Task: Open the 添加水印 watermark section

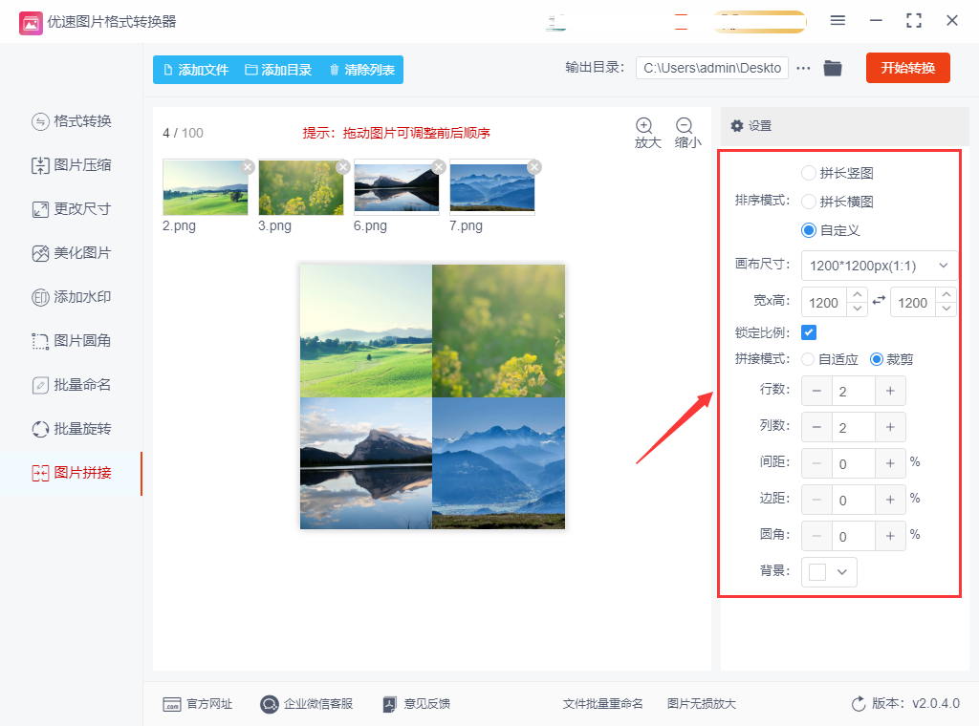Action: coord(71,297)
